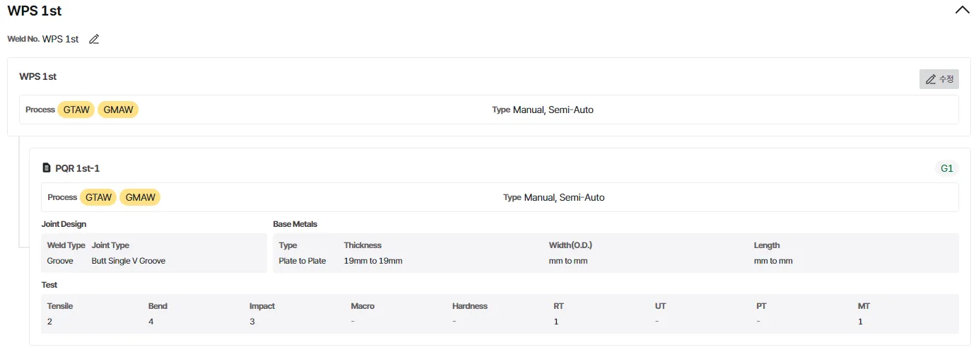Image resolution: width=976 pixels, height=352 pixels.
Task: Click the Impact test count value
Action: [252, 322]
